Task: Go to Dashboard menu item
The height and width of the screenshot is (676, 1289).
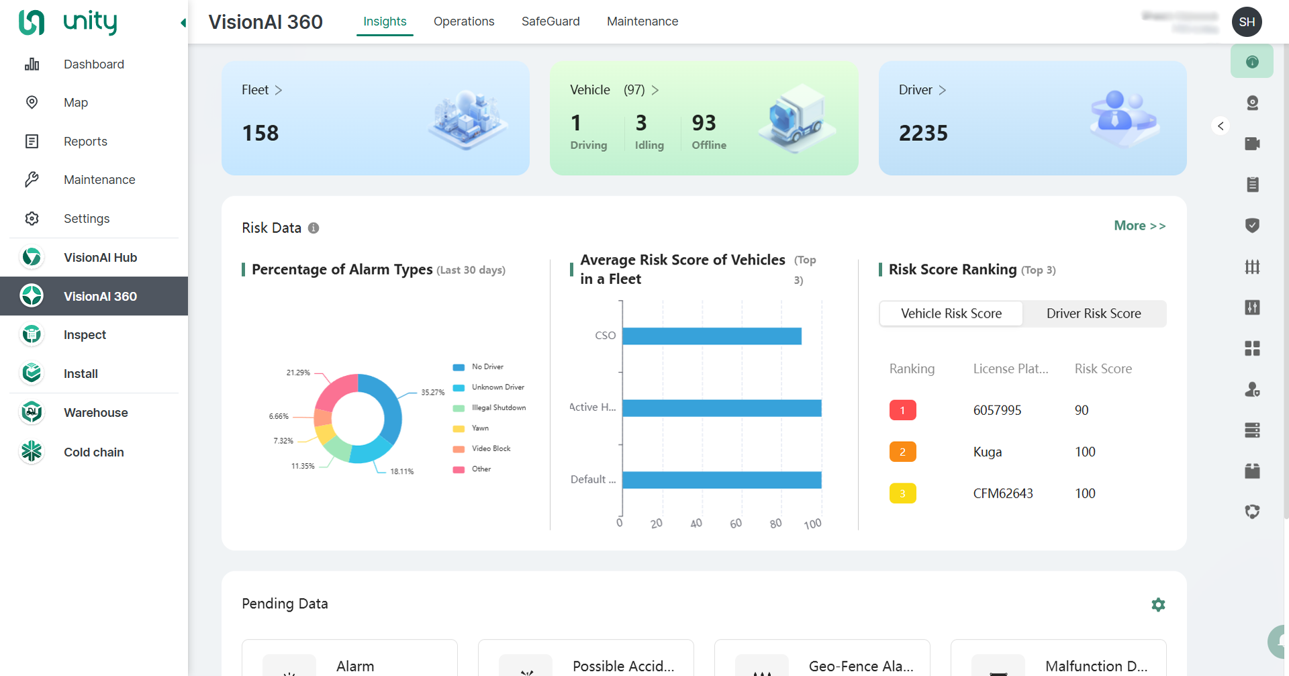Action: click(x=94, y=64)
